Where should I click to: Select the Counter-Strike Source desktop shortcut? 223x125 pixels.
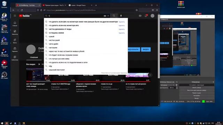[4, 17]
